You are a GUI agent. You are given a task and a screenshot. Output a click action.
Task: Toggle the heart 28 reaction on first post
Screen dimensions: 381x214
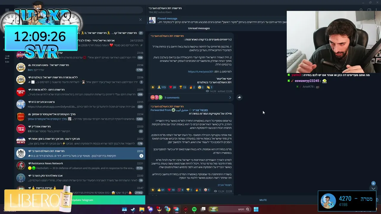click(x=172, y=87)
